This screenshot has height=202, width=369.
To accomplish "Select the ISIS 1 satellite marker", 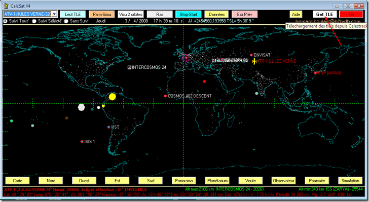I will (82, 142).
